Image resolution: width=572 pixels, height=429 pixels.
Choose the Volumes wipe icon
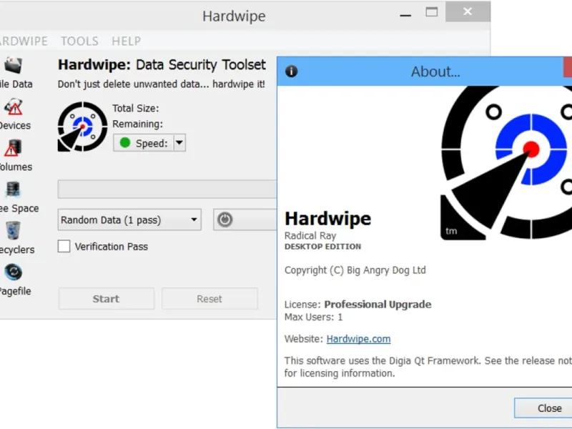[x=14, y=148]
